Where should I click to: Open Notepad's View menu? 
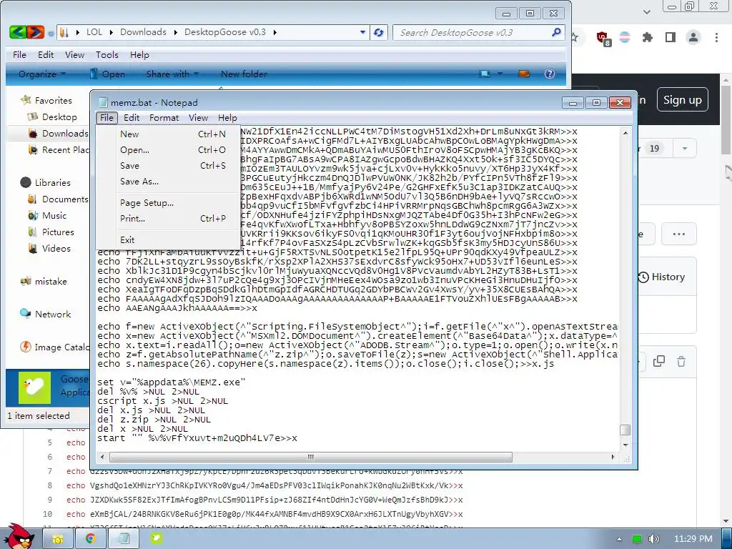click(x=199, y=118)
